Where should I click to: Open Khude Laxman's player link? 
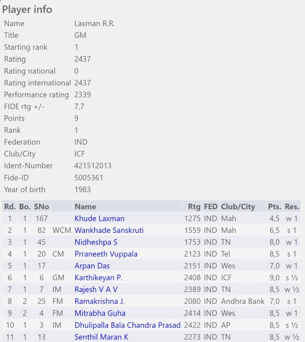tap(99, 219)
